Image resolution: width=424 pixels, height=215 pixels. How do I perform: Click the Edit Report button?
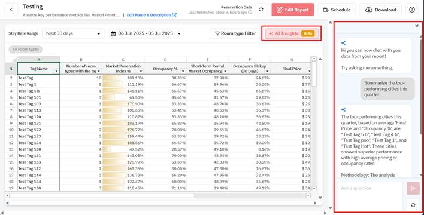pyautogui.click(x=293, y=10)
